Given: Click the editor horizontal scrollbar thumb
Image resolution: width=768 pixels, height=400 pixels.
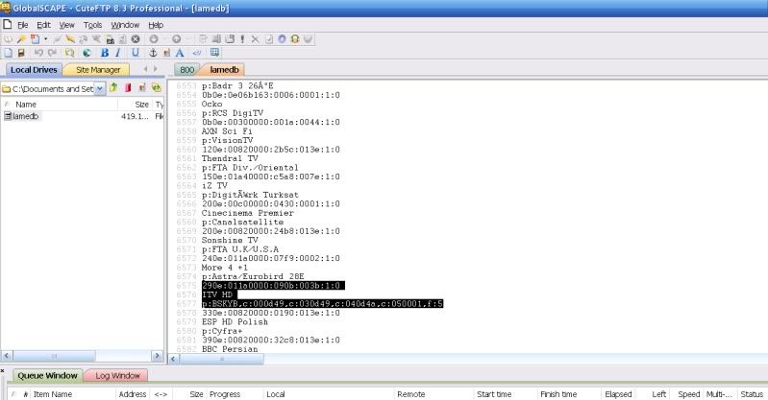Looking at the screenshot, I should 221,359.
